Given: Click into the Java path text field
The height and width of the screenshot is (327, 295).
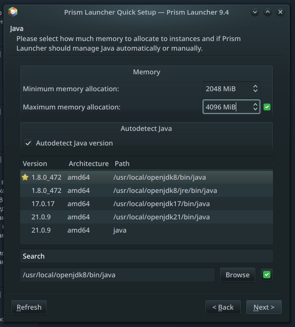Looking at the screenshot, I should [117, 275].
